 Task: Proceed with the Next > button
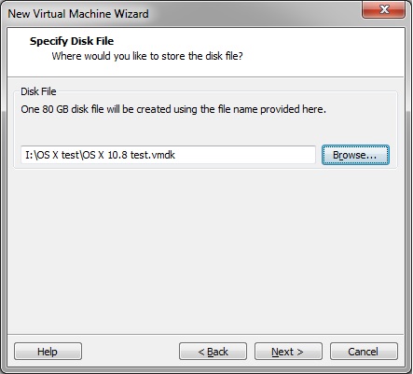coord(288,352)
